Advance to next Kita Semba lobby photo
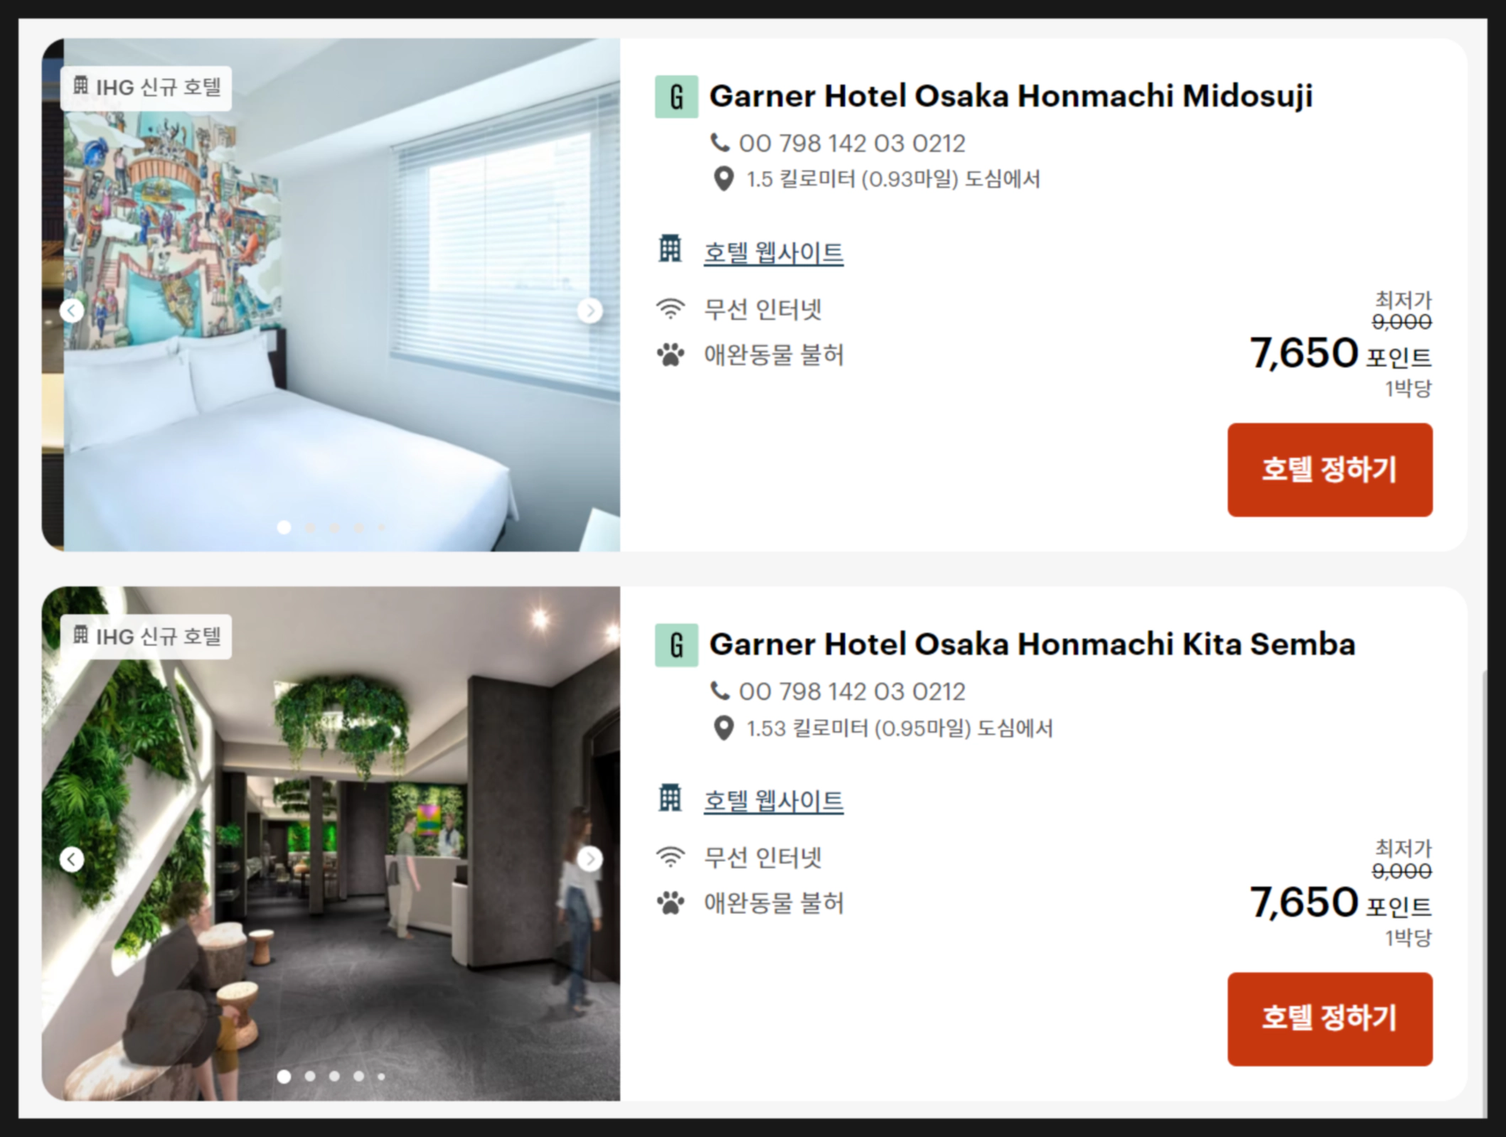Screen dimensions: 1506x1137 click(x=589, y=859)
